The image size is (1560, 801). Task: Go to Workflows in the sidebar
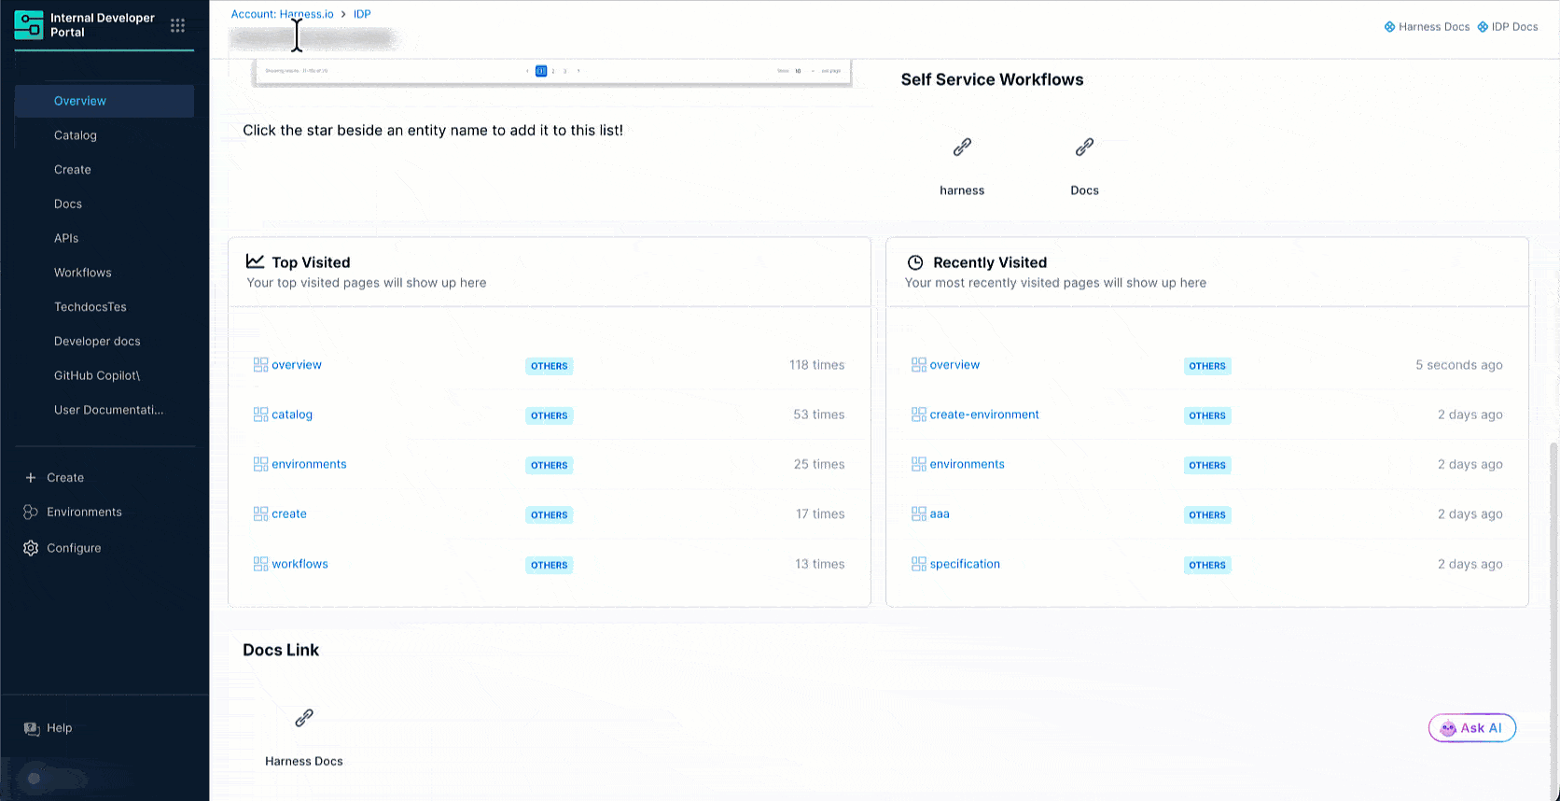pyautogui.click(x=83, y=273)
